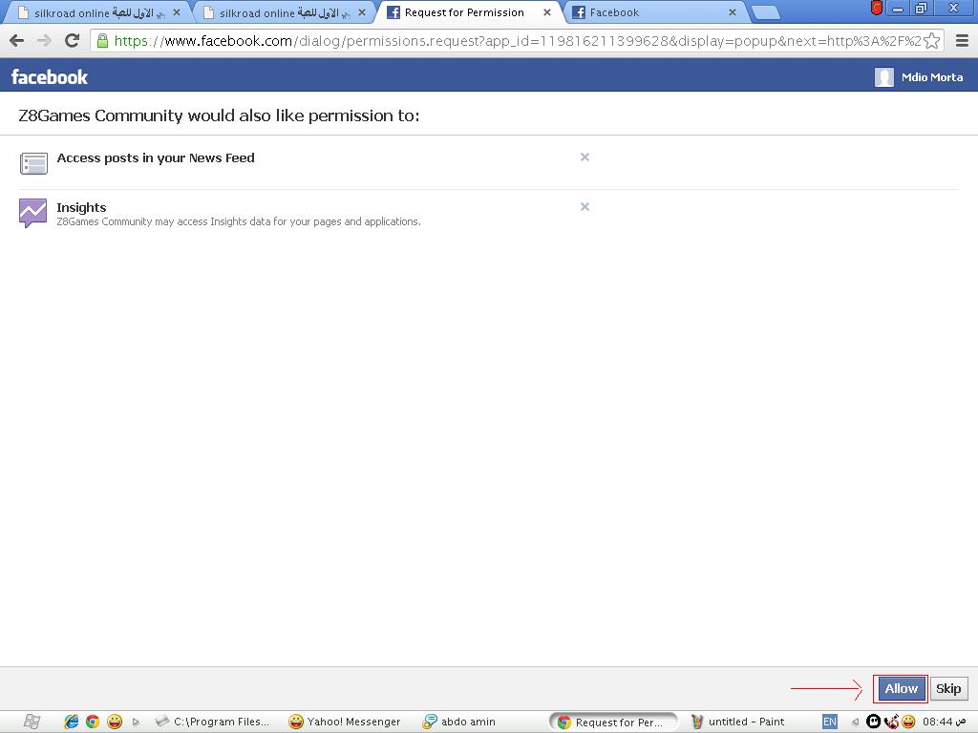This screenshot has width=978, height=733.
Task: Click the "Z8Games Community would also like" heading
Action: pyautogui.click(x=219, y=115)
